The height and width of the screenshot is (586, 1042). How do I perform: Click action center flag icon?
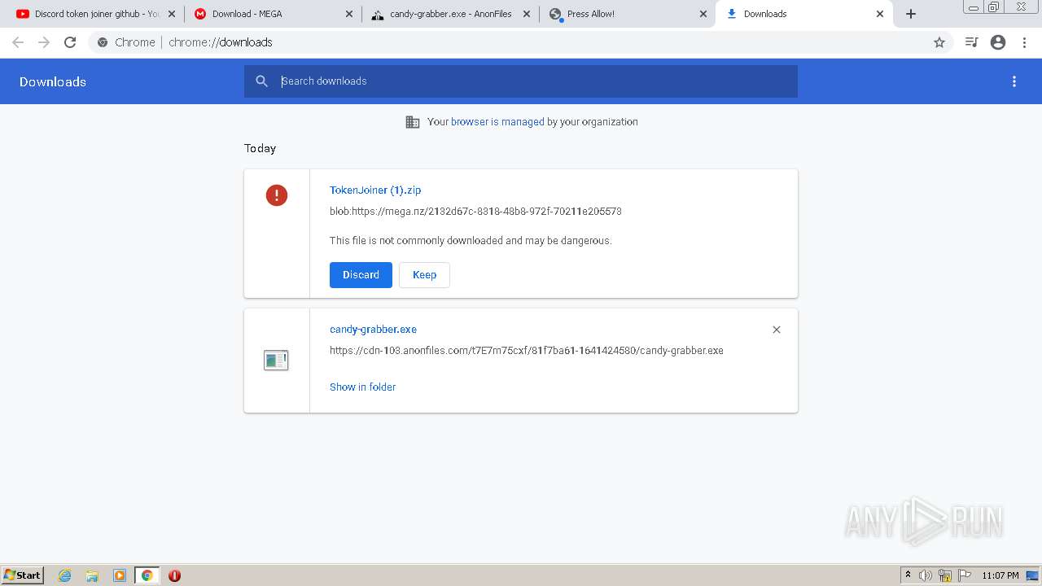[x=965, y=575]
